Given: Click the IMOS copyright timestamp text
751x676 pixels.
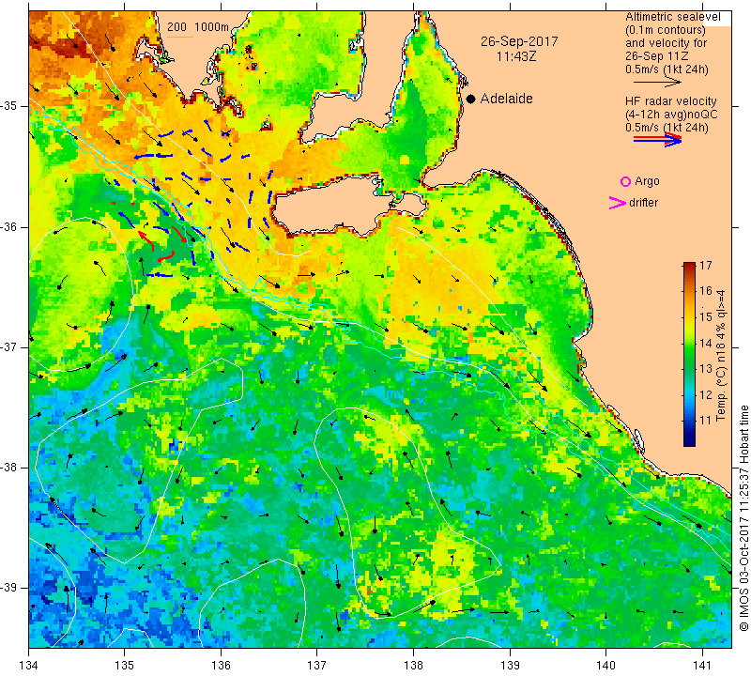Looking at the screenshot, I should 743,518.
